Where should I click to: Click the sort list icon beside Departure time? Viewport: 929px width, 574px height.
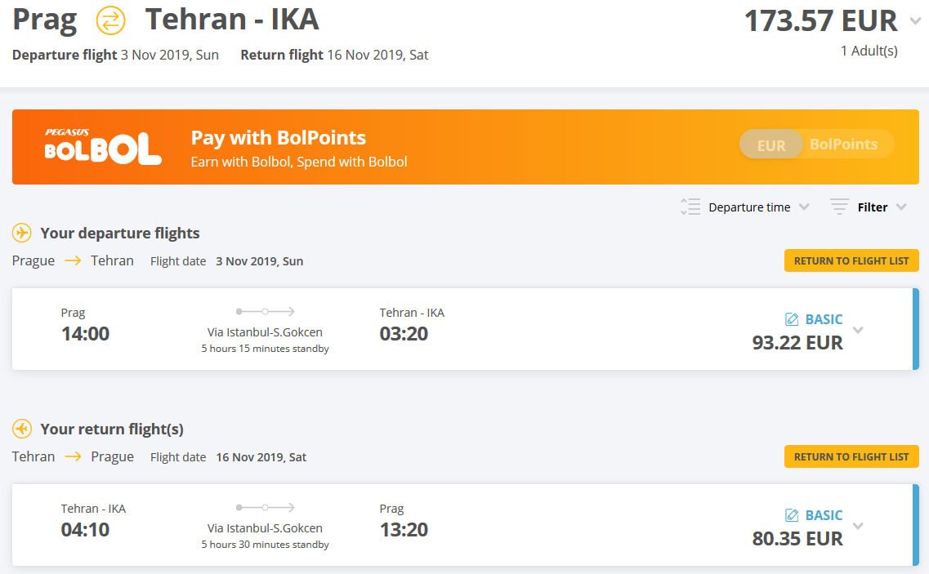[690, 207]
